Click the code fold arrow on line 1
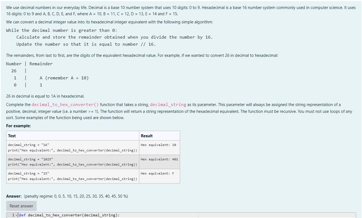The height and width of the screenshot is (218, 362). [x=16, y=215]
